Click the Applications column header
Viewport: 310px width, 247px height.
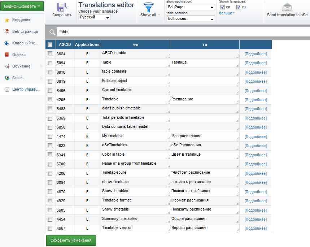click(x=87, y=44)
